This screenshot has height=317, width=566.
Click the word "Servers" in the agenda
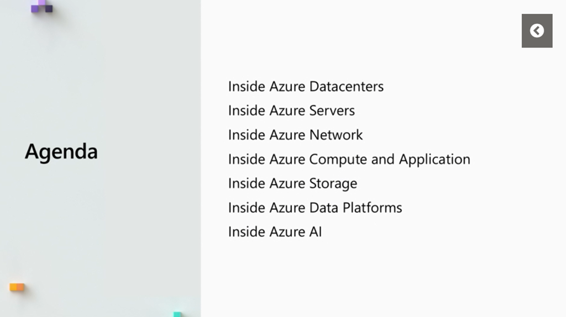pos(332,111)
